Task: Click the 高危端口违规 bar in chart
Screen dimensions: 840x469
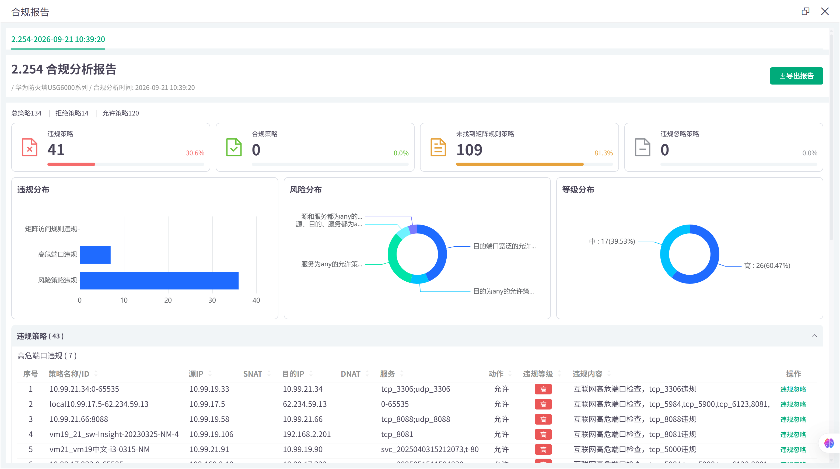Action: pyautogui.click(x=95, y=255)
